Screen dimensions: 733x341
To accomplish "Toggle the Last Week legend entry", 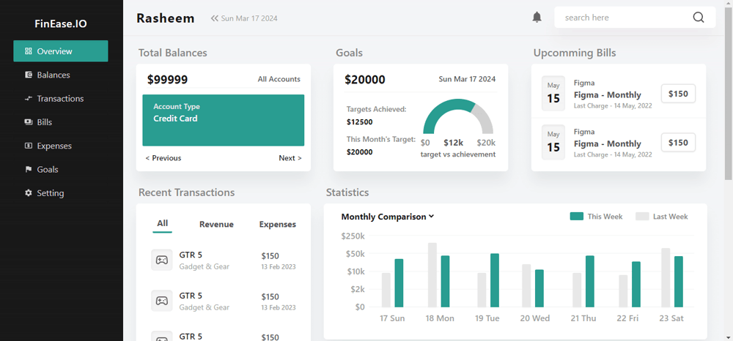I will 662,217.
